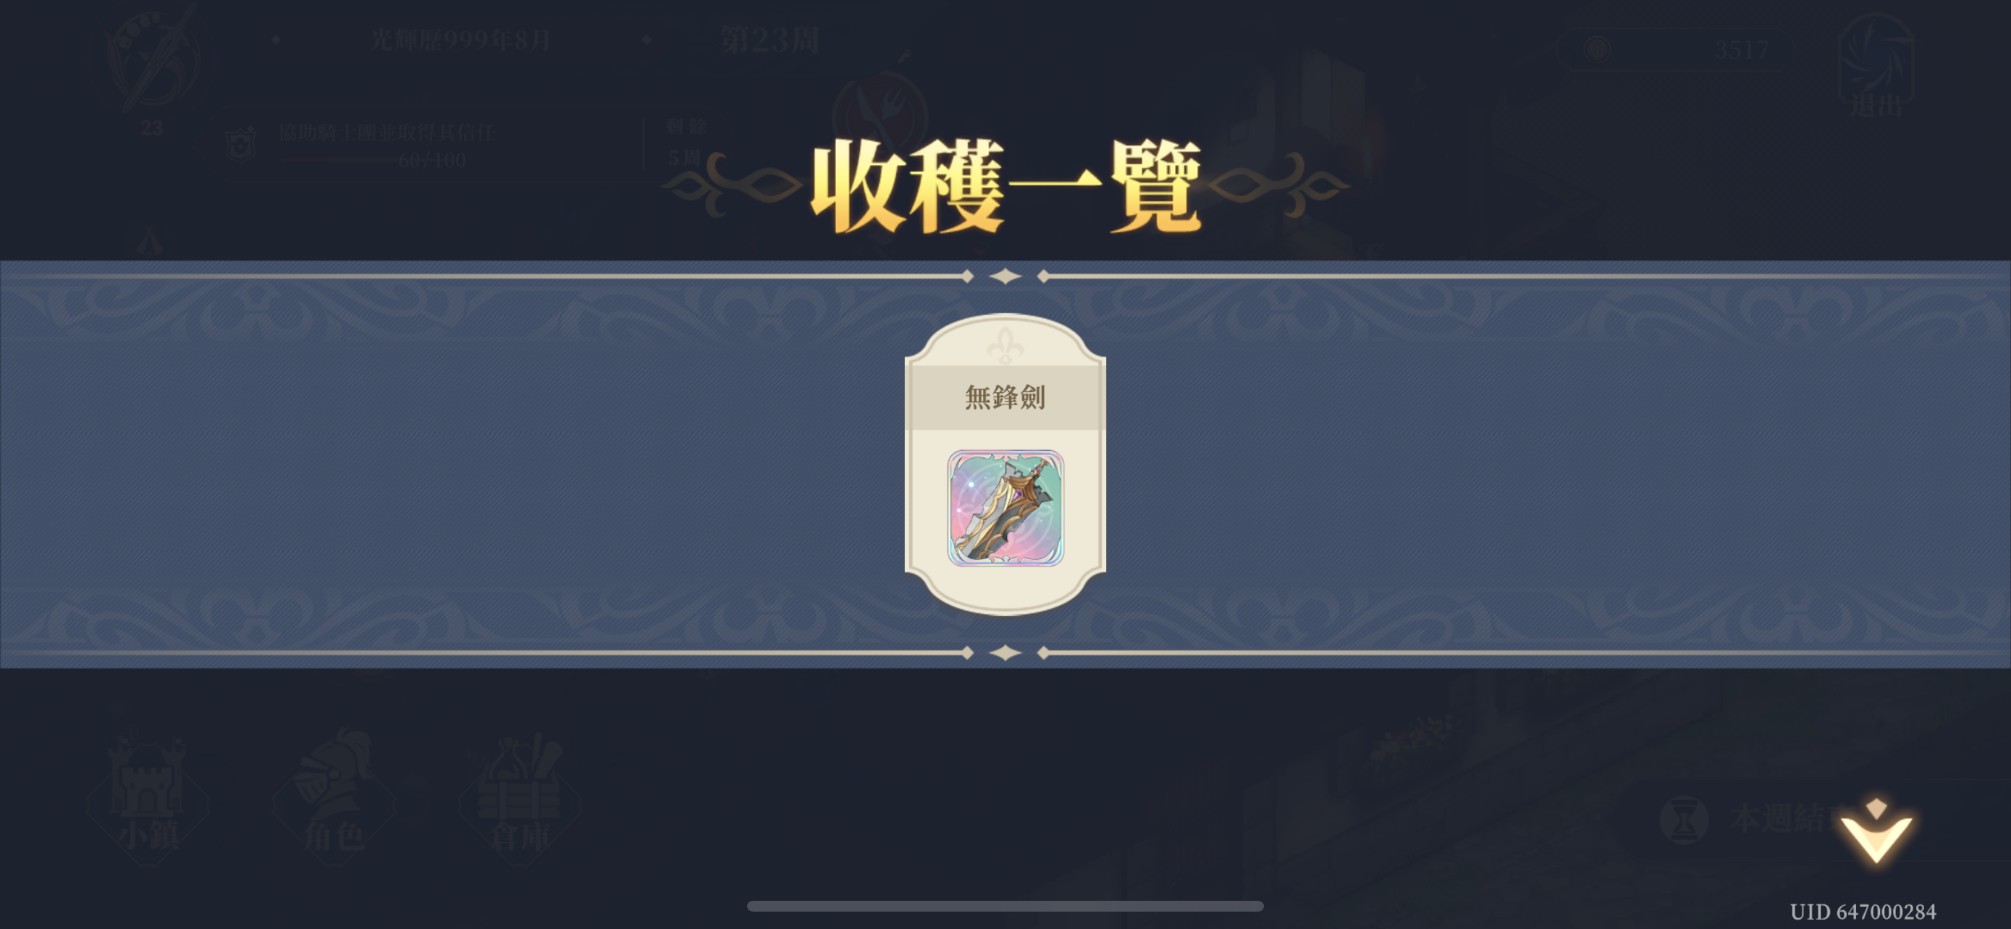
Task: Click the 第23周 week indicator
Action: (770, 40)
